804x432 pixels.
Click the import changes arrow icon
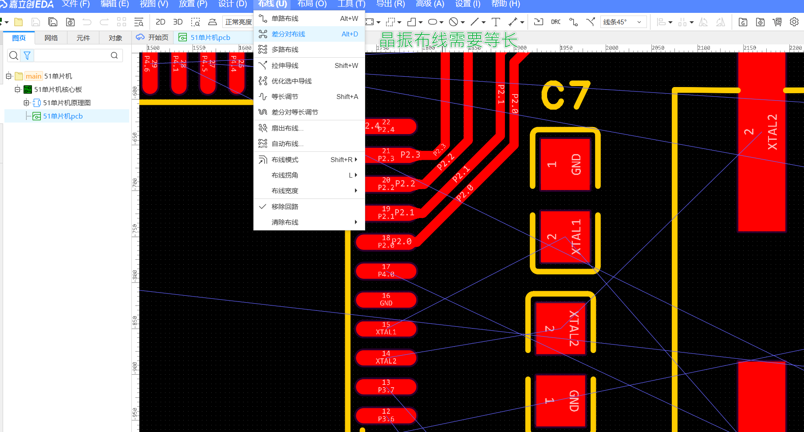[539, 22]
